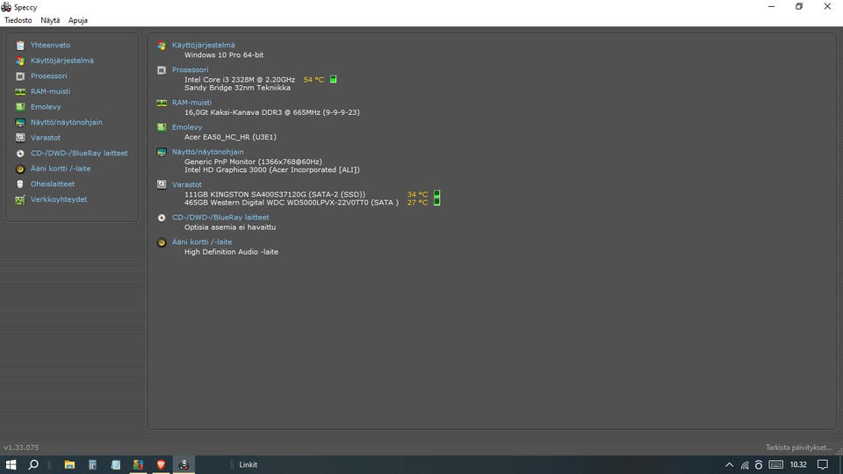Screen dimensions: 843x474
Task: Open the Apuja menu
Action: (78, 20)
